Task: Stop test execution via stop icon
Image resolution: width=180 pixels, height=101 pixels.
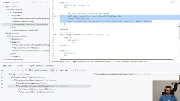Action: tap(2, 87)
